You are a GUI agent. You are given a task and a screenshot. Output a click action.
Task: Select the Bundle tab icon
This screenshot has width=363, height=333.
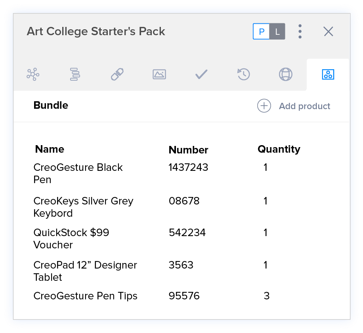[328, 74]
